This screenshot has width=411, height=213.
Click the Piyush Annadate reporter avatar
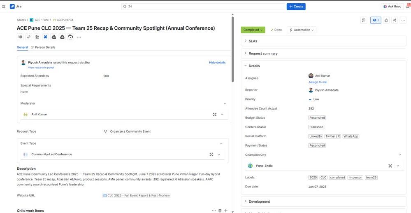311,90
